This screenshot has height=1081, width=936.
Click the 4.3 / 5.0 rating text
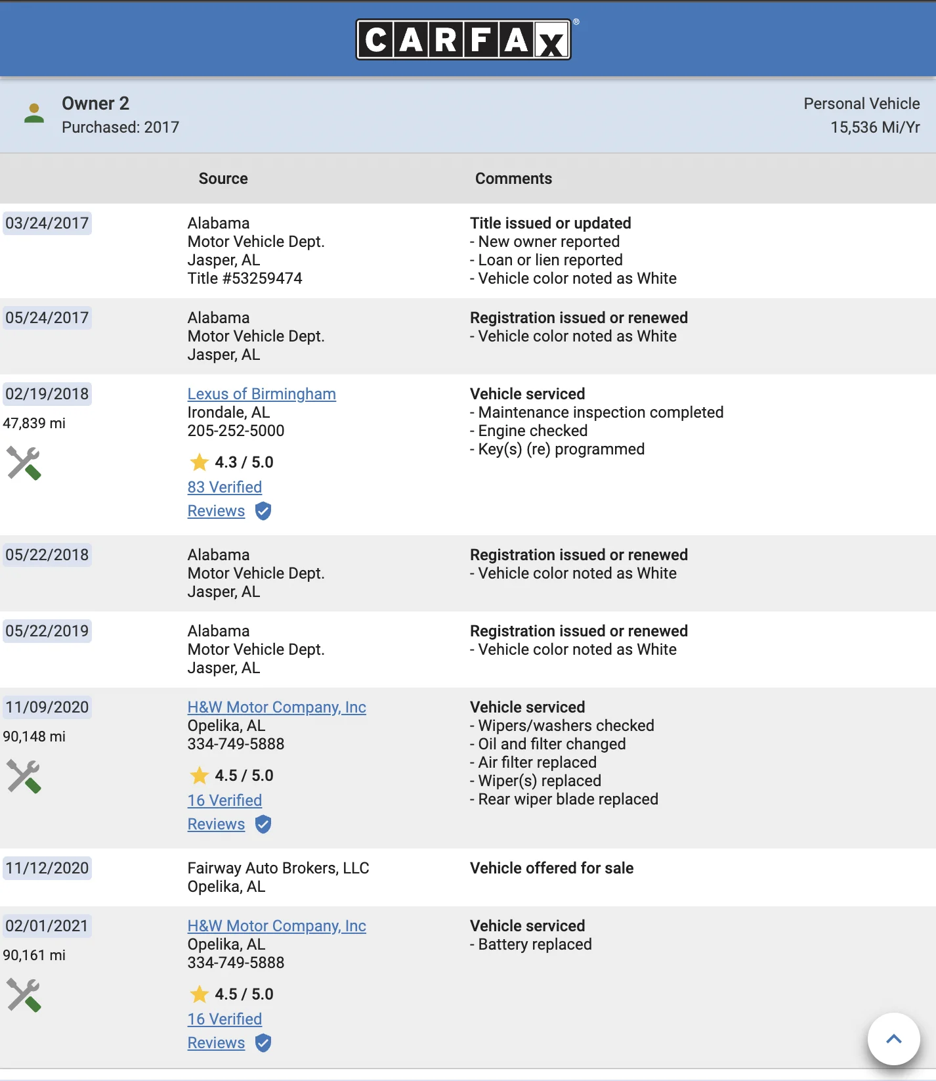click(x=244, y=462)
